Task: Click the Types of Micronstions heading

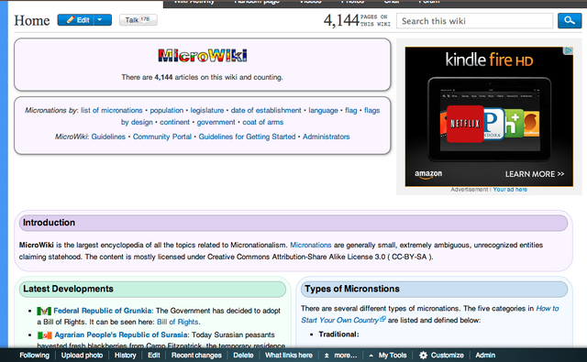Action: (352, 289)
